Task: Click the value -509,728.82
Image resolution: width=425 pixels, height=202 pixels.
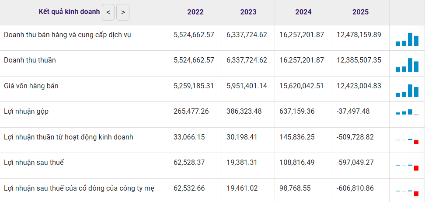Action: [355, 137]
